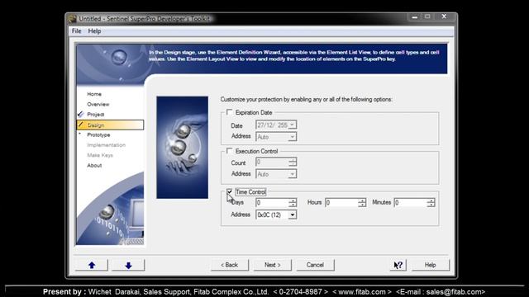The image size is (529, 297).
Task: Click the Days input field
Action: [x=272, y=202]
